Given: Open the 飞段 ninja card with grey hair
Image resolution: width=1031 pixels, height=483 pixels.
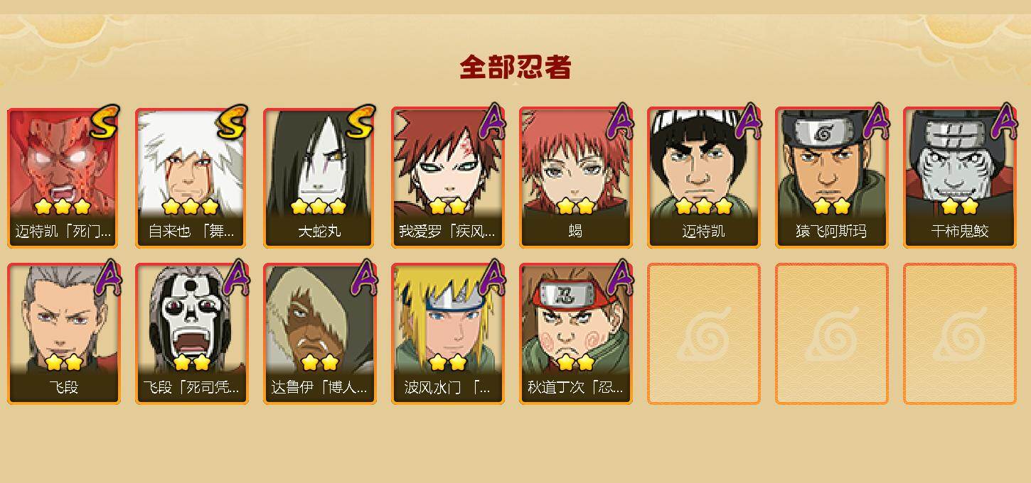Looking at the screenshot, I should pos(64,334).
